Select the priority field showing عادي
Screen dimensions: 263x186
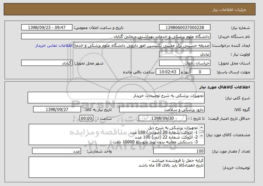[x=185, y=54]
